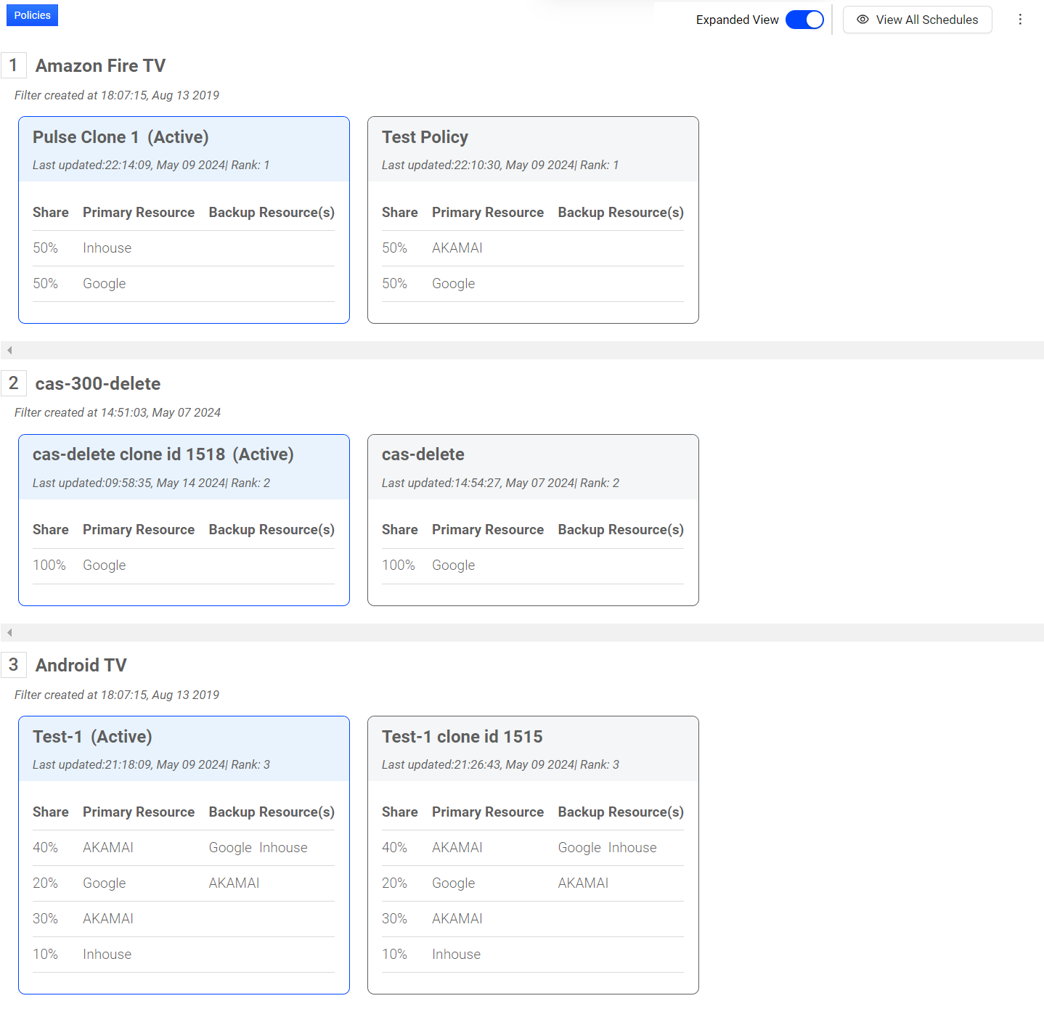The image size is (1044, 1009).
Task: Click rank number 1 box beside Amazon Fire TV
Action: [x=14, y=65]
